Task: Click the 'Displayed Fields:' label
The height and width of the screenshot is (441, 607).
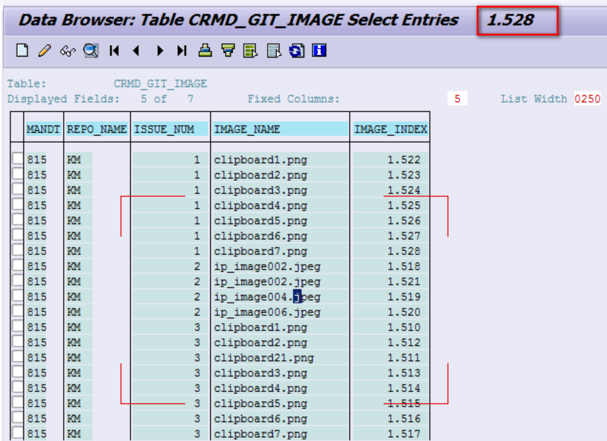Action: point(64,99)
